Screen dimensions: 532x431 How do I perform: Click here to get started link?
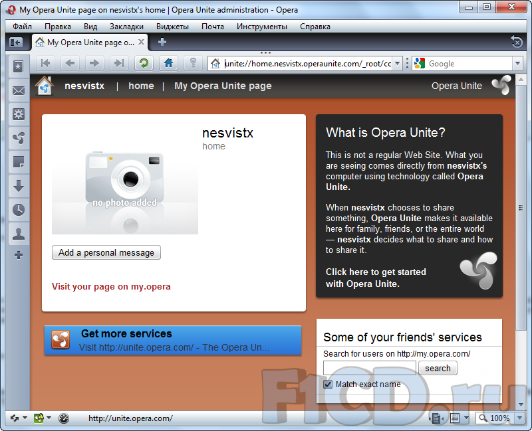pos(376,278)
